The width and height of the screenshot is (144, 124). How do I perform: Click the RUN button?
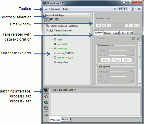pyautogui.click(x=46, y=115)
